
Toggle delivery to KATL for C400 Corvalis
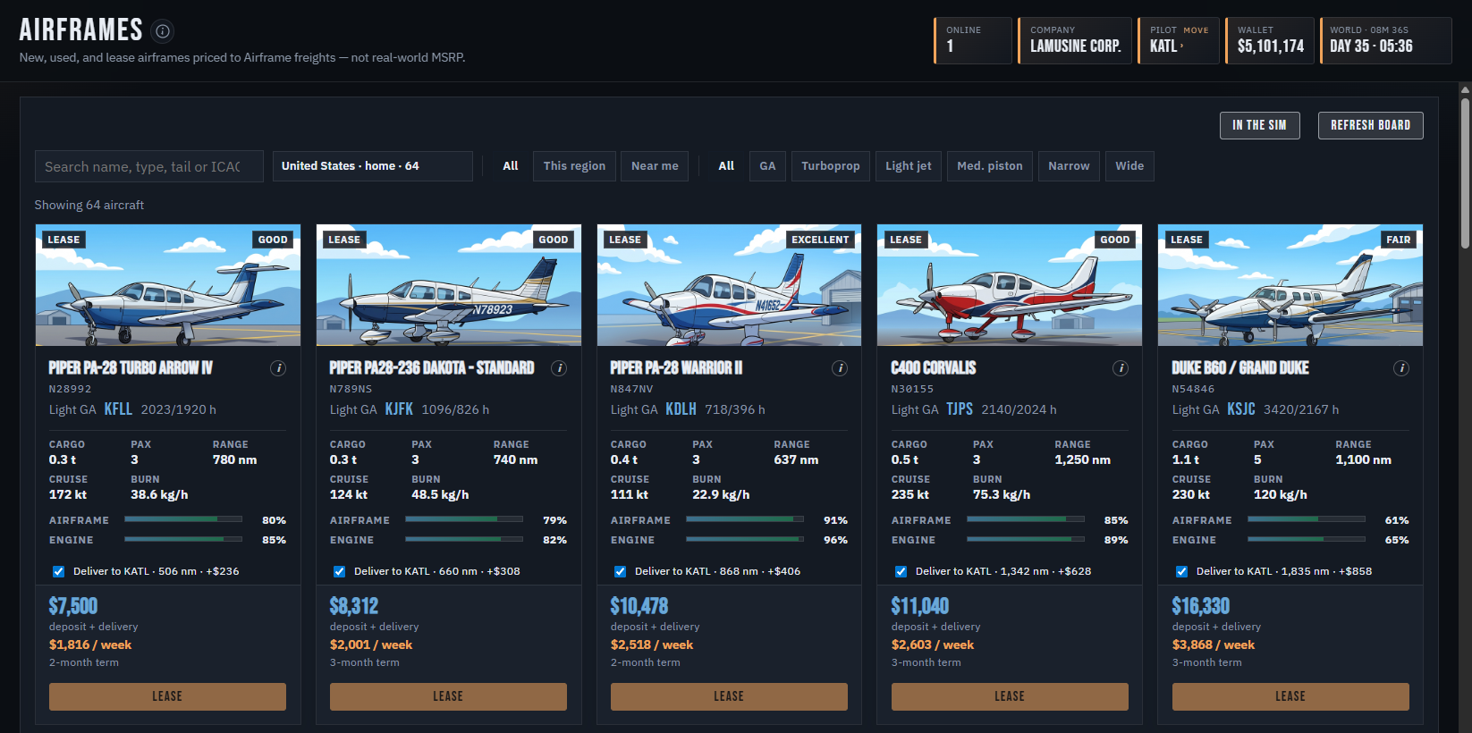coord(901,571)
